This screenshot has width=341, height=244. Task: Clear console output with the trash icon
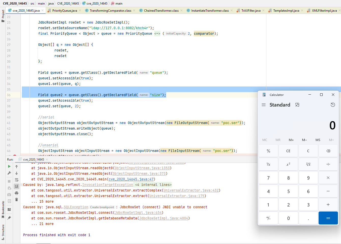[x=17, y=200]
